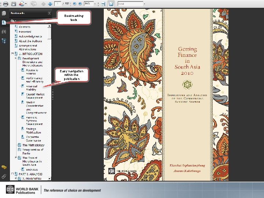Click the zoom percentage field
This screenshot has width=264, height=198.
tap(89, 4)
